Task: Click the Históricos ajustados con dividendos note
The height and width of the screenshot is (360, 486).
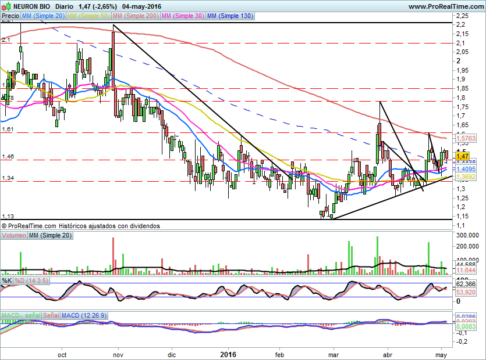Action: tap(109, 226)
